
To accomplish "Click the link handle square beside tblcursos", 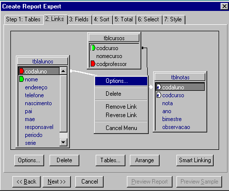I will (143, 48).
